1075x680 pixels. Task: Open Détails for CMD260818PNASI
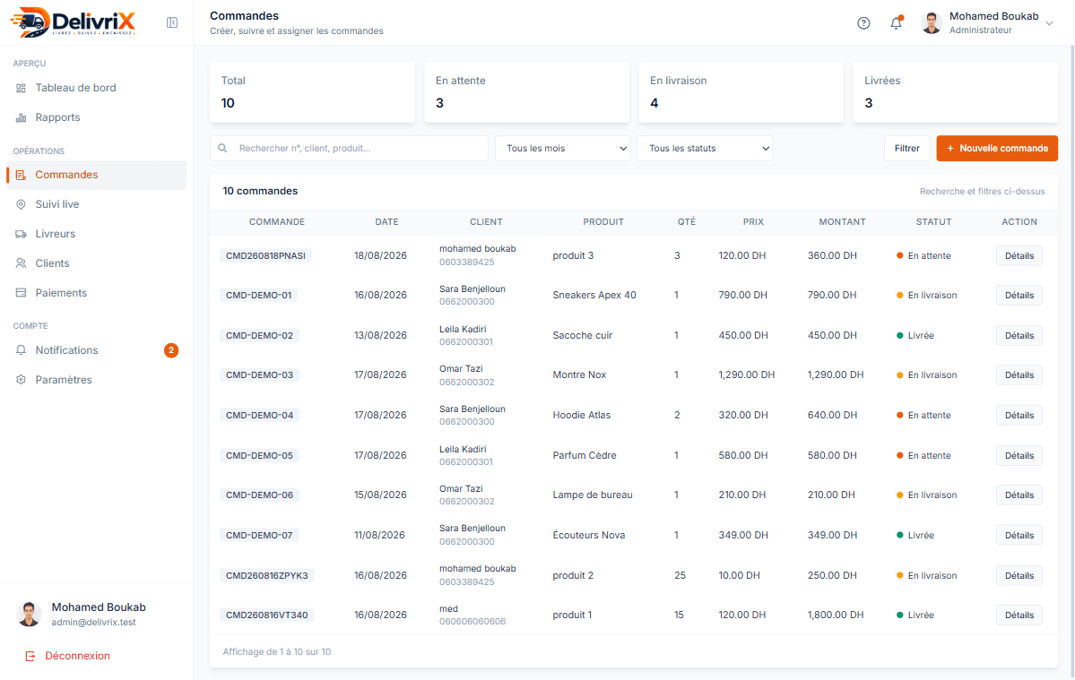point(1019,255)
